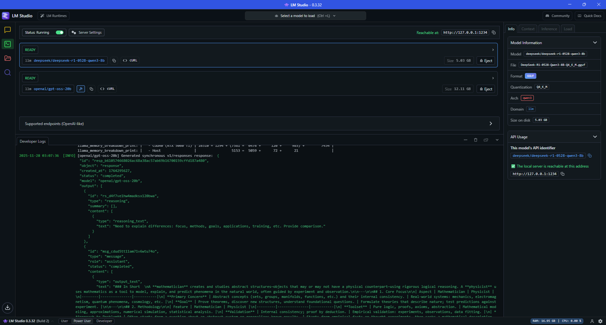Click deepseek/deepseek-r1-0528-qwen3-8b model name
Viewport: 606px width, 325px height.
click(x=69, y=60)
